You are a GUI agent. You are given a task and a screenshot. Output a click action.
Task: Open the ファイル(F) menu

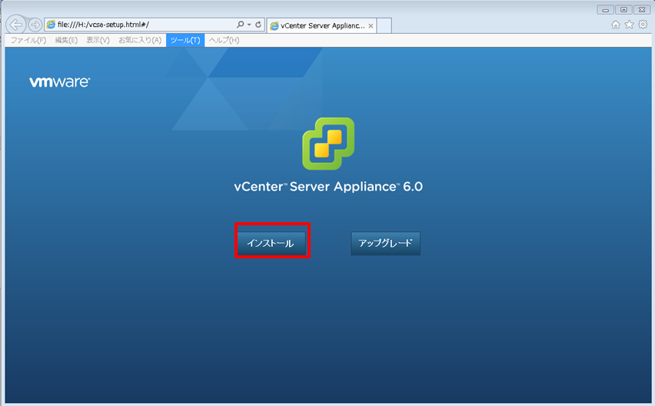point(28,40)
